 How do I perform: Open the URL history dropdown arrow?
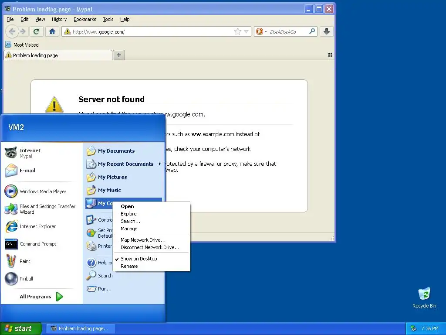pyautogui.click(x=247, y=31)
